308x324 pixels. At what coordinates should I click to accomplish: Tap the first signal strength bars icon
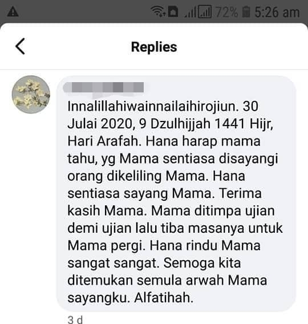click(x=190, y=13)
